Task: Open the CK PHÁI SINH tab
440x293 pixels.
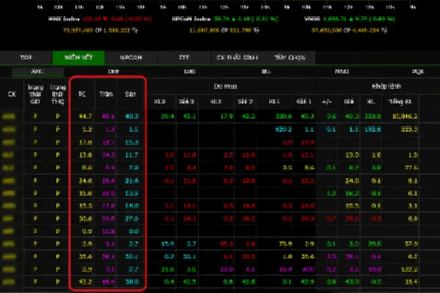Action: click(237, 58)
